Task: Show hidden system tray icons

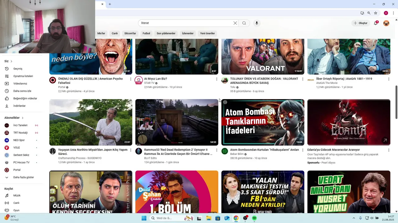Action: (x=354, y=218)
